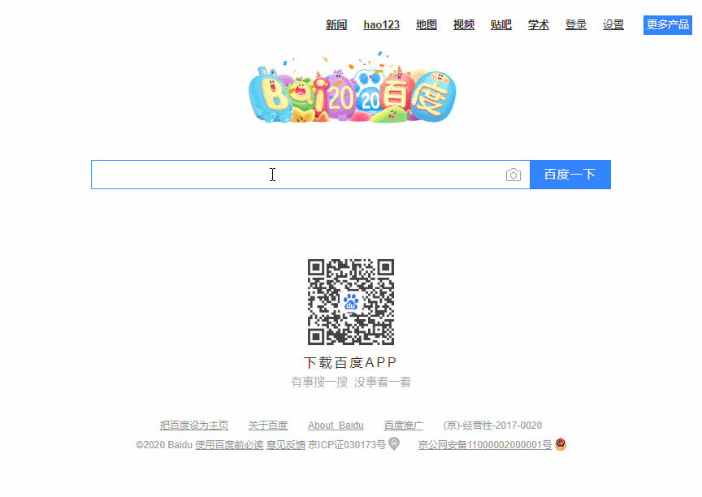Read 使用百度前必读 terms link
The width and height of the screenshot is (702, 497).
pos(229,445)
